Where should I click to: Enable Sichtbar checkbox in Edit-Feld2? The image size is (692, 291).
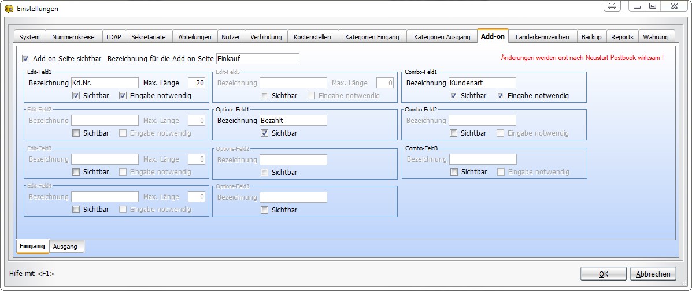[76, 133]
